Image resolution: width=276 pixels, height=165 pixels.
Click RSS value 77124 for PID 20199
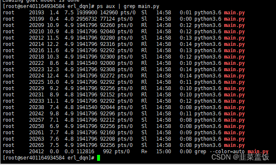[107, 19]
